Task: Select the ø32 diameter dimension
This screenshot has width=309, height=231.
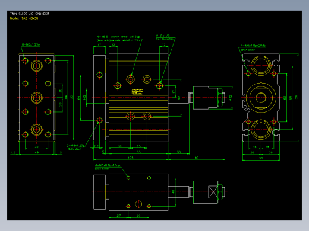Action: click(x=231, y=98)
